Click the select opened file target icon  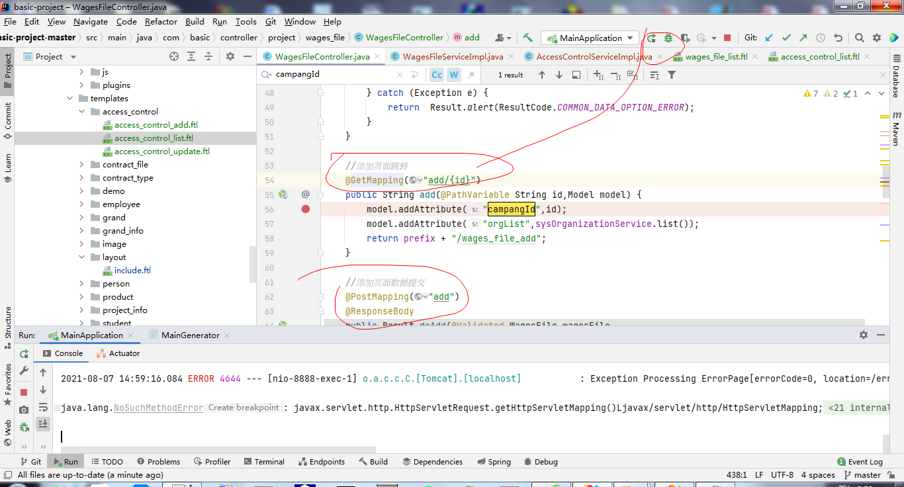[174, 57]
